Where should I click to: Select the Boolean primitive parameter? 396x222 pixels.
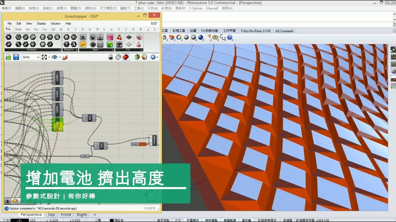coord(67,37)
